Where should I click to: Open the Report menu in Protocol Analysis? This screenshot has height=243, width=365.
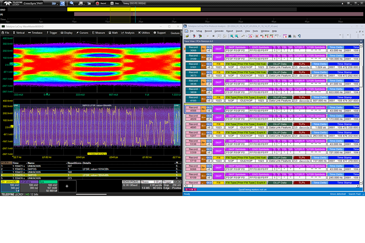(x=230, y=31)
